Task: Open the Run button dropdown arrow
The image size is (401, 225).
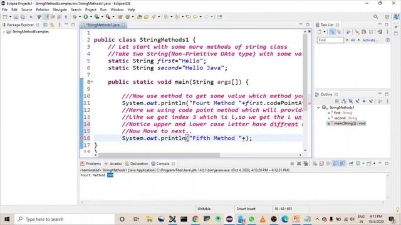Action: (x=91, y=17)
